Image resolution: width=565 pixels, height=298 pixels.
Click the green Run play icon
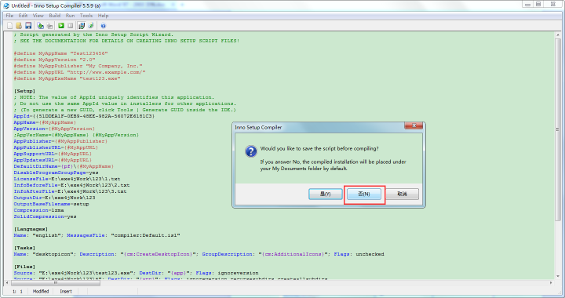pyautogui.click(x=61, y=26)
